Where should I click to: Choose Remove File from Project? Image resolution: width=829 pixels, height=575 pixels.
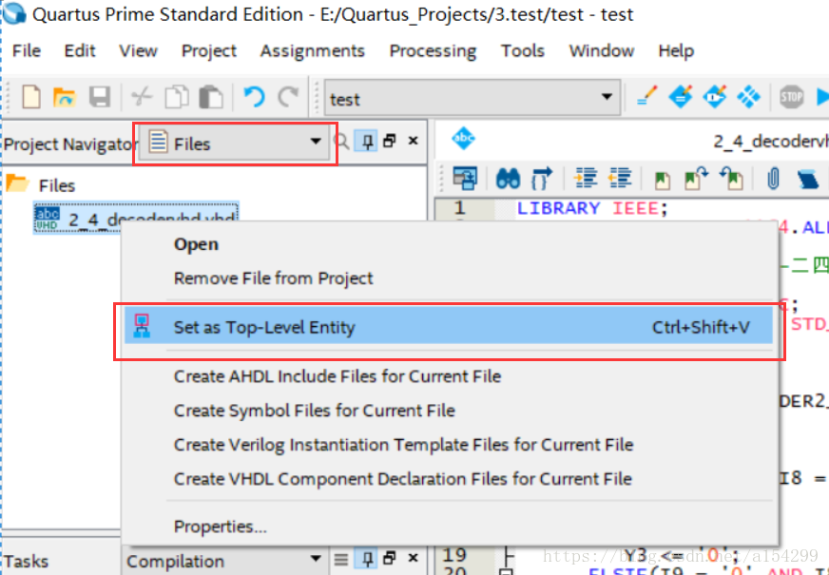click(449, 278)
